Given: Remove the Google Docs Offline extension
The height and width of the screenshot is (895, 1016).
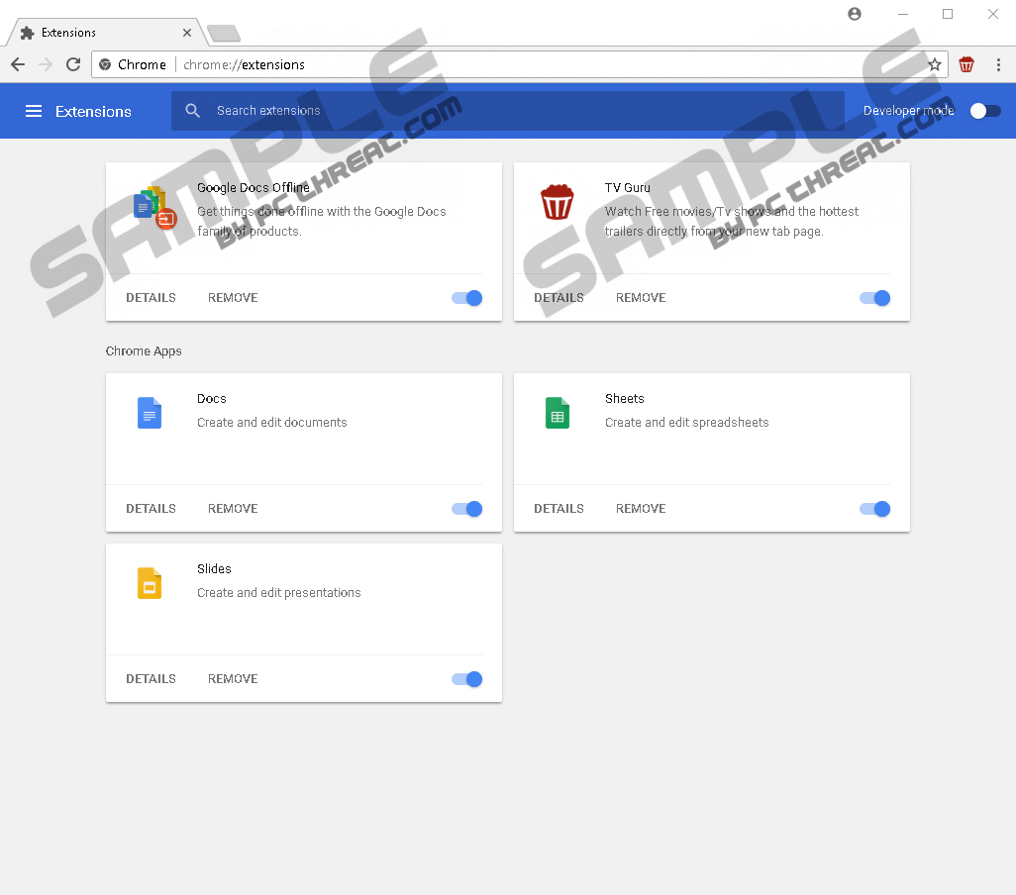Looking at the screenshot, I should 233,298.
